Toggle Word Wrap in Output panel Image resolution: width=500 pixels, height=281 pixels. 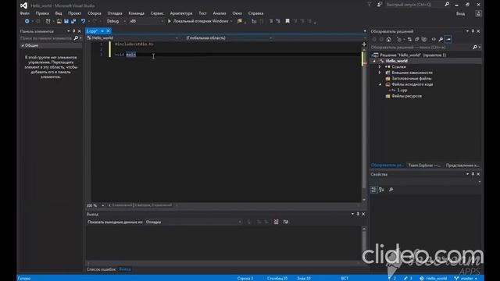(286, 222)
